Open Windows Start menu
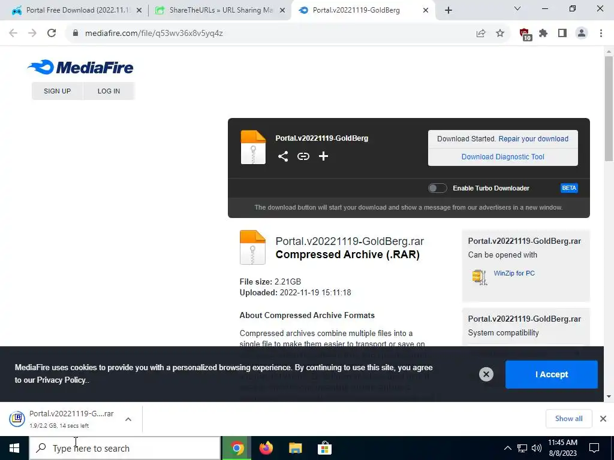The width and height of the screenshot is (614, 460). (14, 448)
